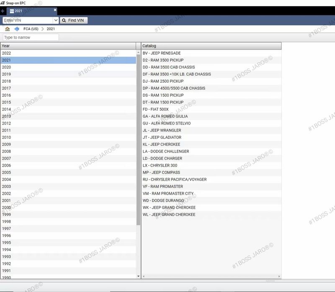The height and width of the screenshot is (292, 335).
Task: Select JT - JEEP GLADIATOR
Action: pyautogui.click(x=211, y=137)
